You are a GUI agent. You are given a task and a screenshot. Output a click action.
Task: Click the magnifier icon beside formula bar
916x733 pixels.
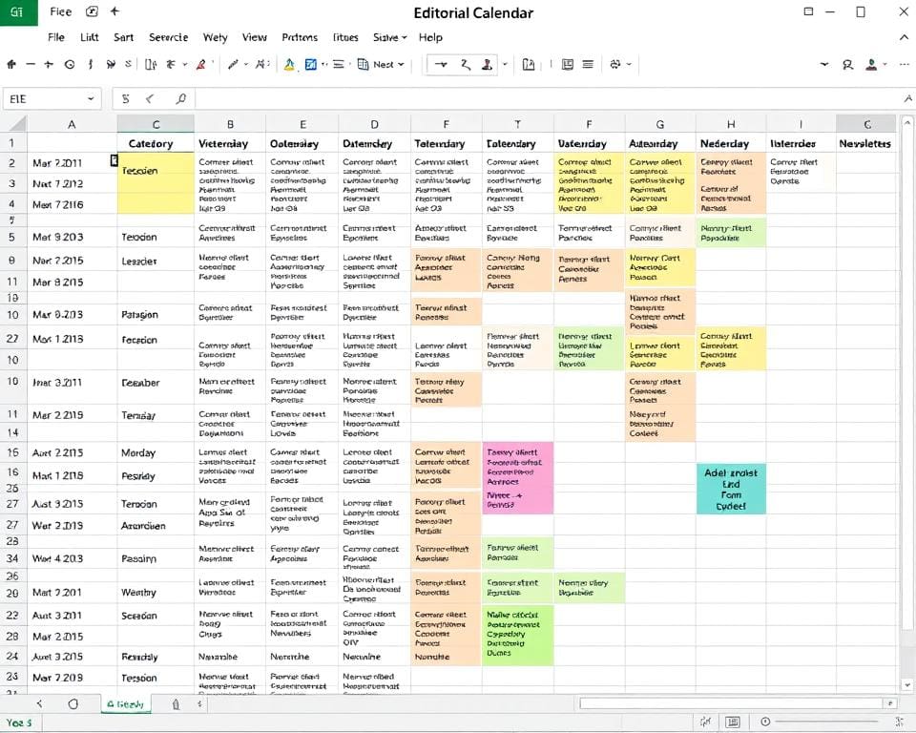(x=180, y=98)
